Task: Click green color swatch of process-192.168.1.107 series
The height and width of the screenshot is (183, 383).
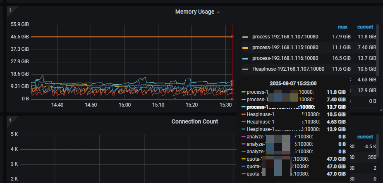Action: pyautogui.click(x=245, y=37)
